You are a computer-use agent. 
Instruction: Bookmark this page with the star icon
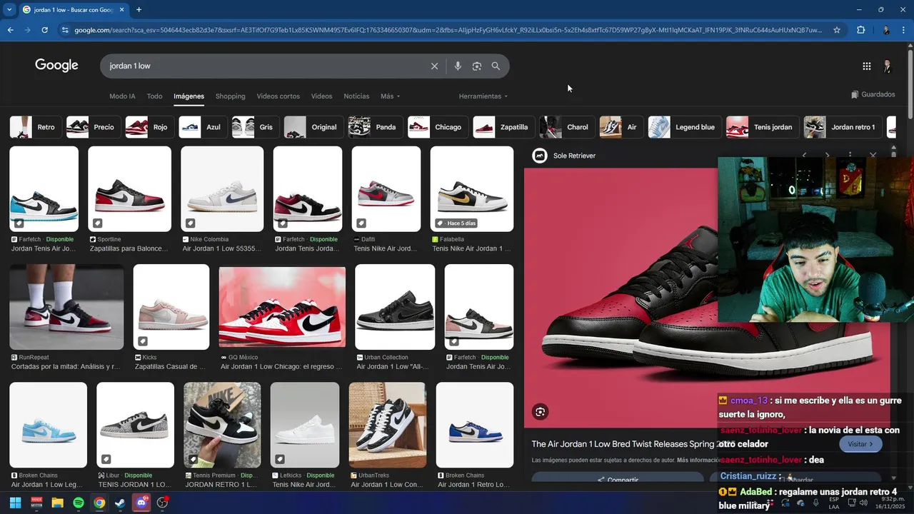(x=837, y=30)
